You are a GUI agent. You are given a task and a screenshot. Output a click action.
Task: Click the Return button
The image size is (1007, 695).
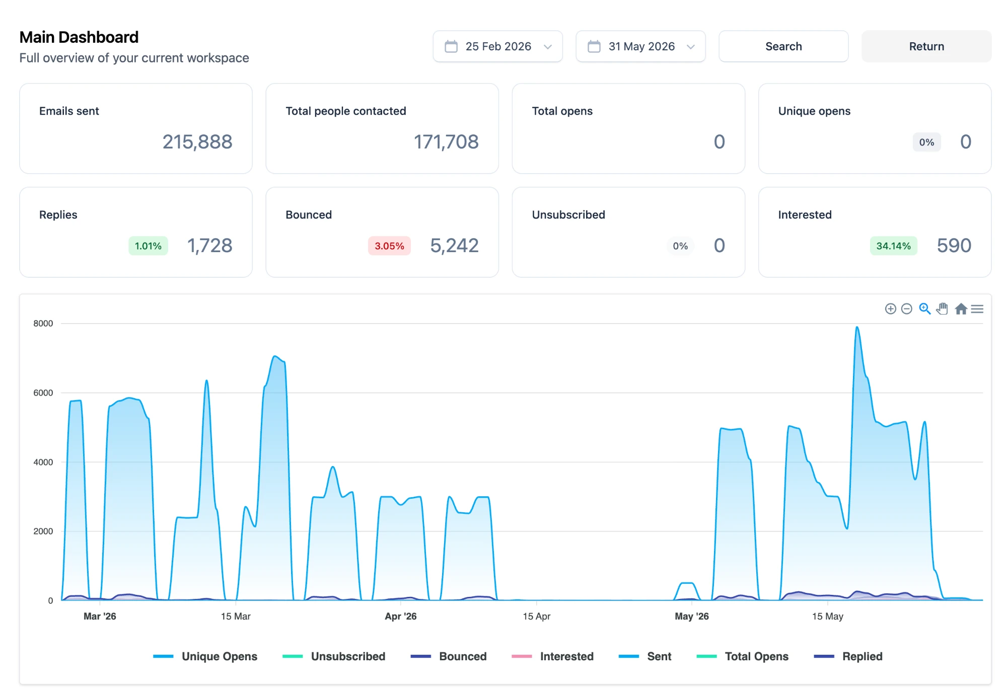coord(926,46)
